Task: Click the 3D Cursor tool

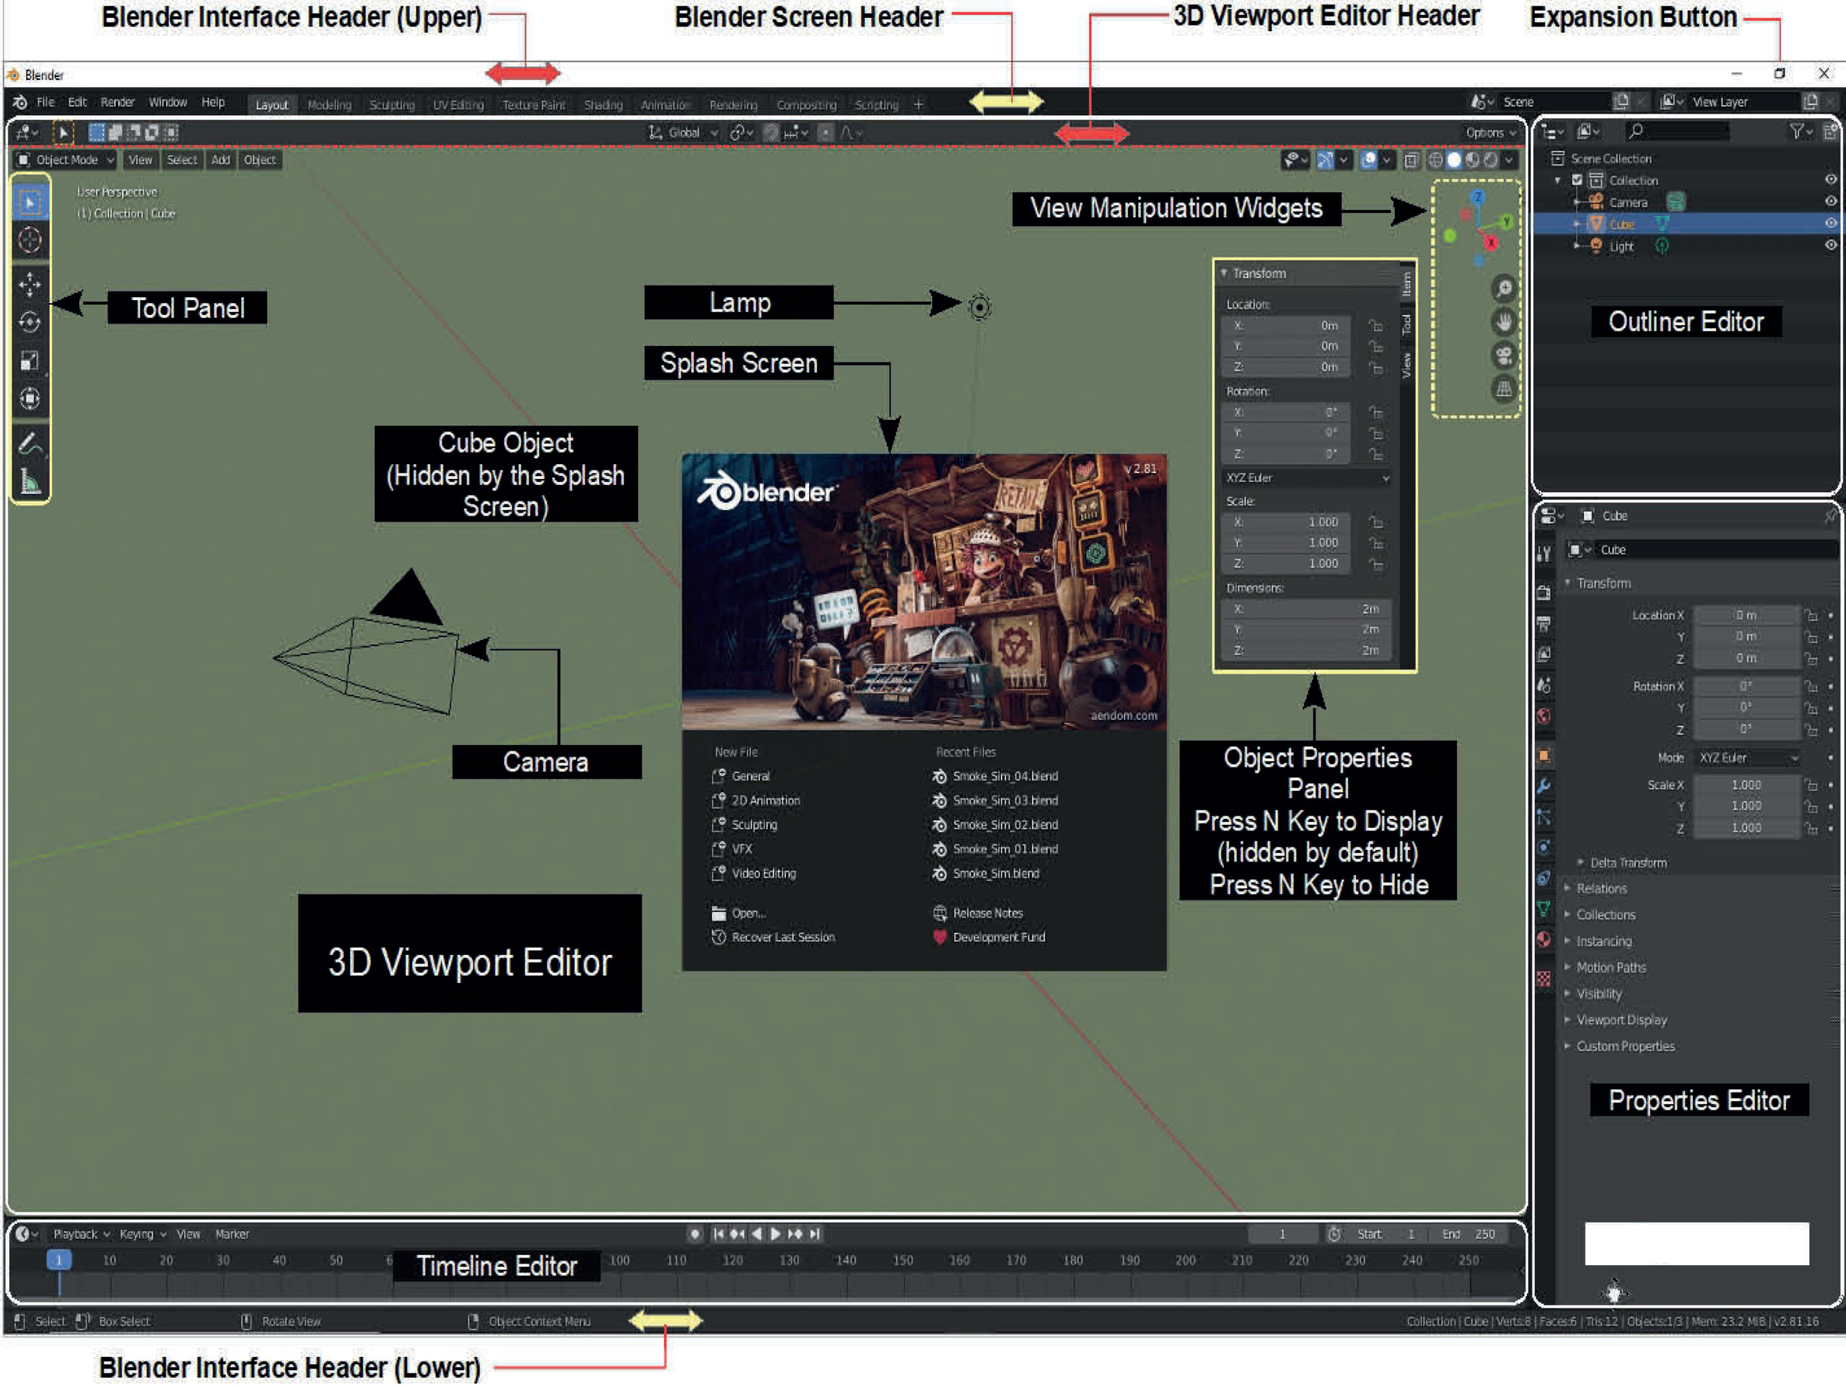Action: tap(30, 240)
